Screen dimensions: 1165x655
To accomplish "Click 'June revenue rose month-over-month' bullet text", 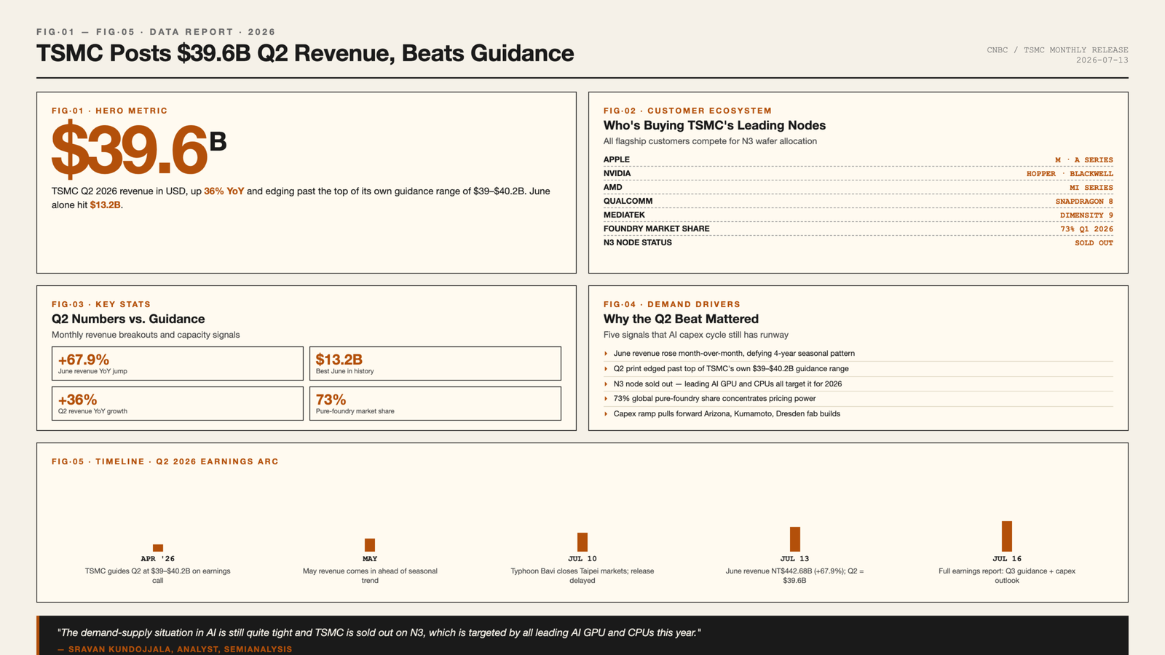I will pos(734,354).
